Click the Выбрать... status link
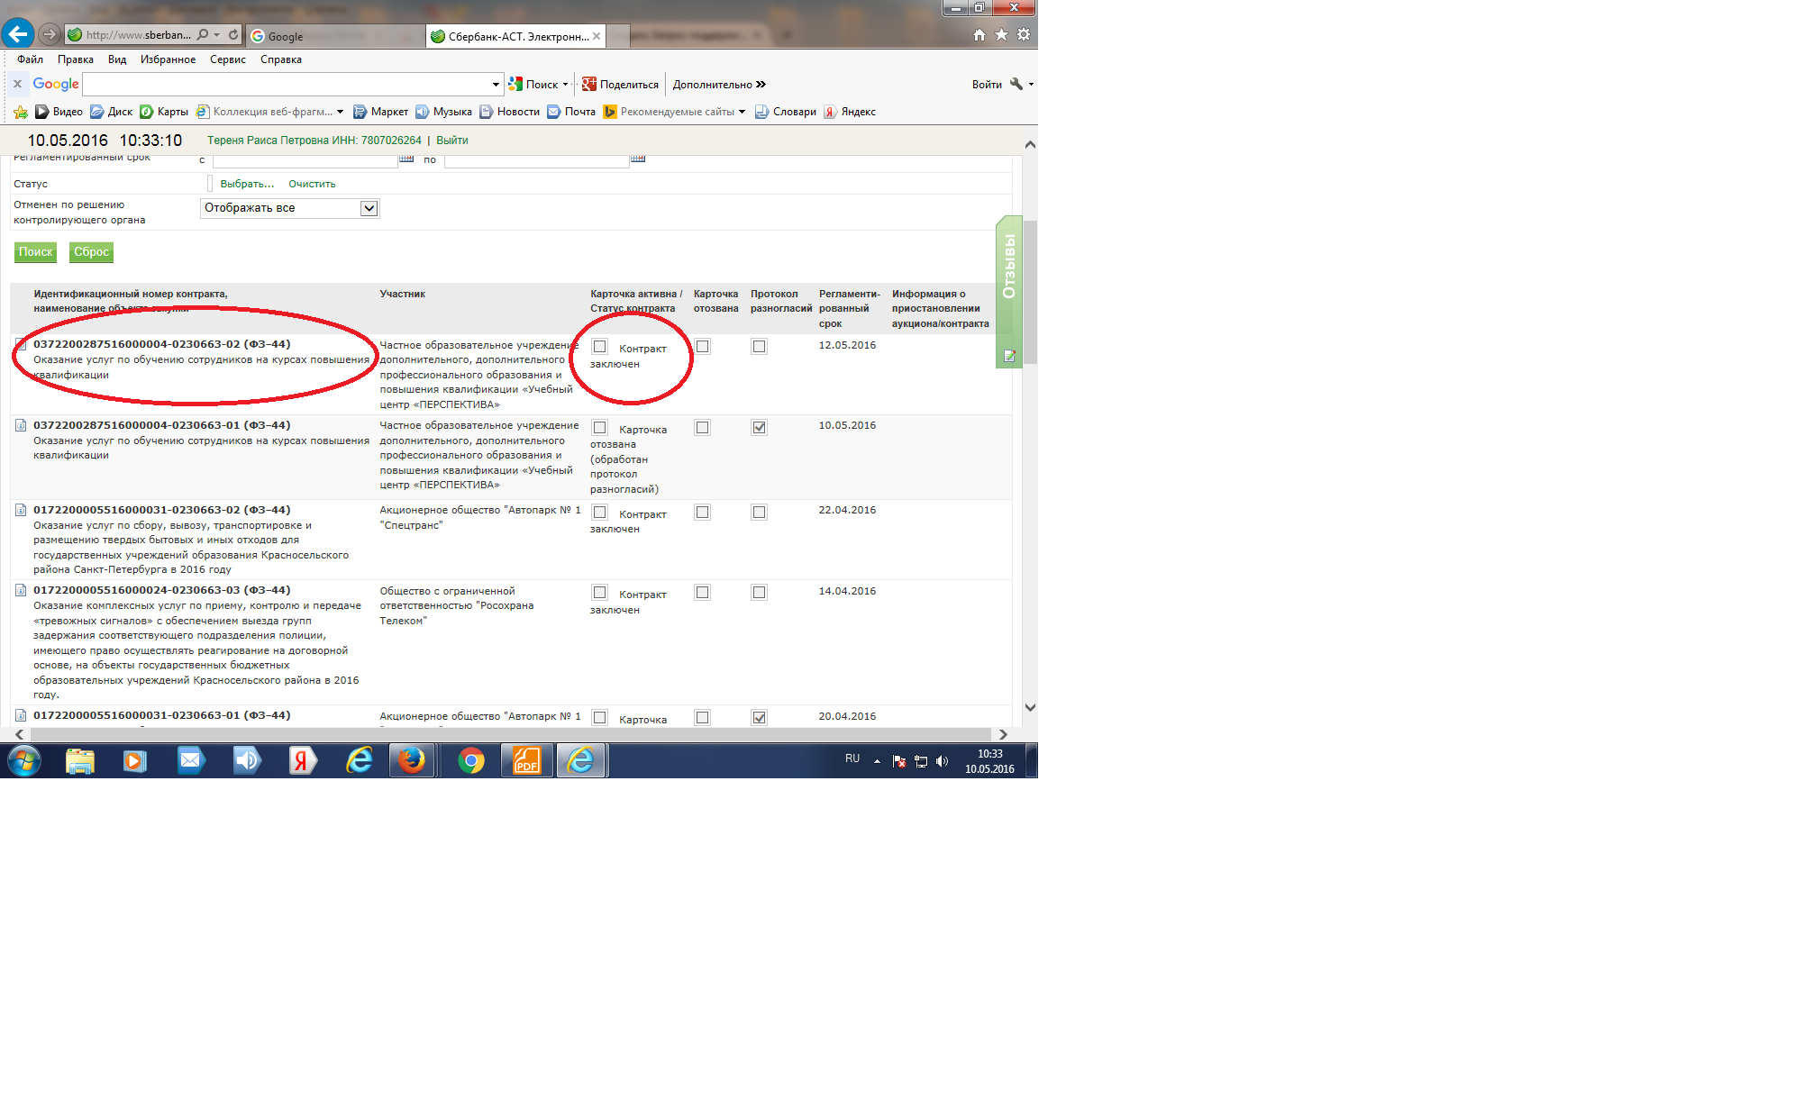 pyautogui.click(x=248, y=184)
